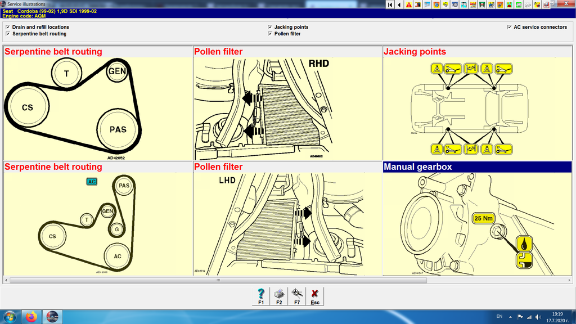Click the EN language indicator
Image resolution: width=576 pixels, height=324 pixels.
pyautogui.click(x=499, y=316)
